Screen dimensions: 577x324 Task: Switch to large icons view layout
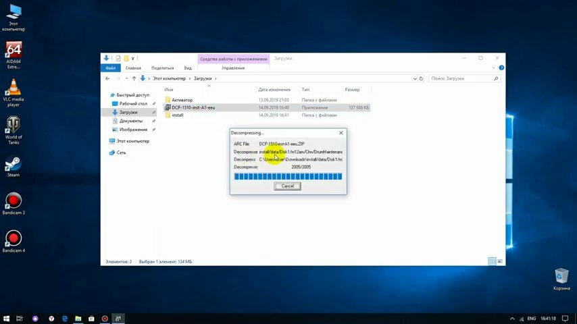[x=500, y=261]
